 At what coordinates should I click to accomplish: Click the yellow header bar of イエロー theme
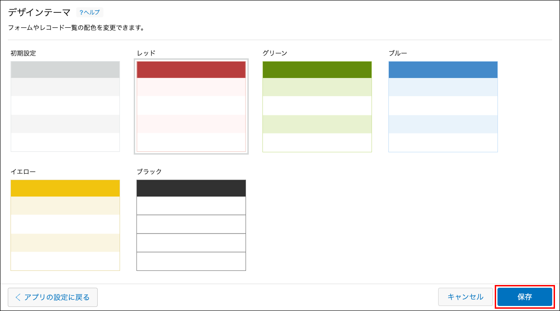click(x=65, y=188)
